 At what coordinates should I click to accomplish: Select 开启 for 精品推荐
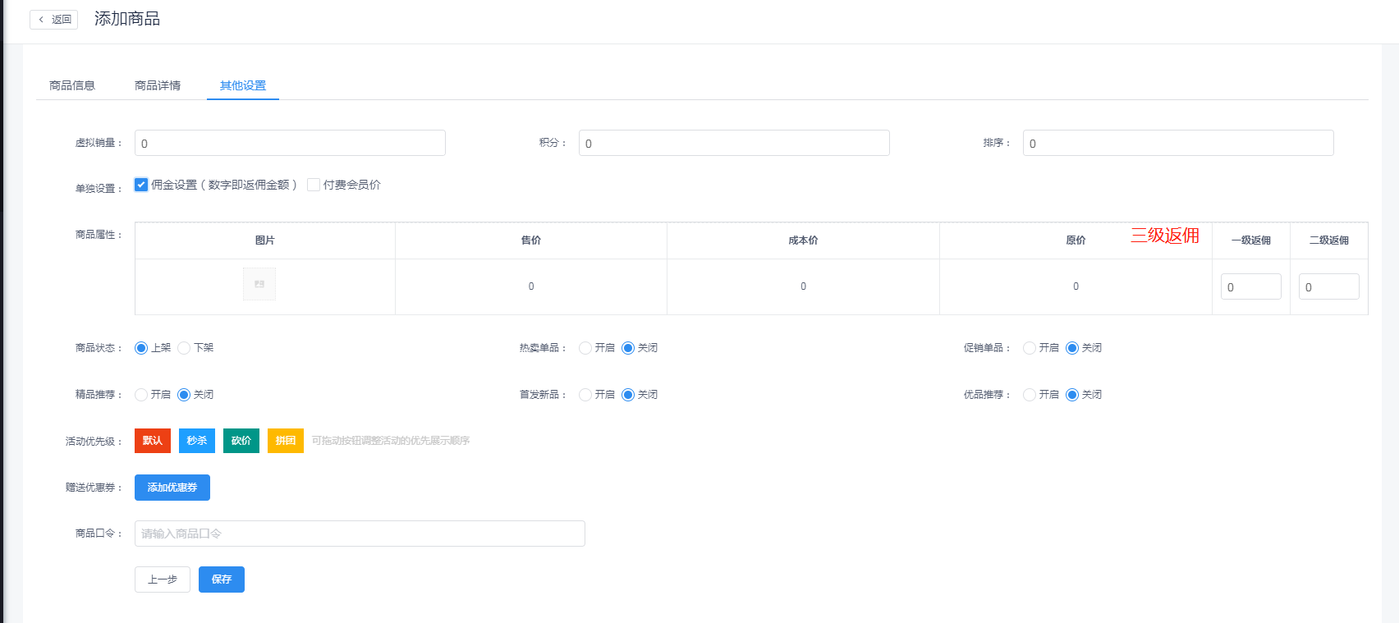click(141, 395)
